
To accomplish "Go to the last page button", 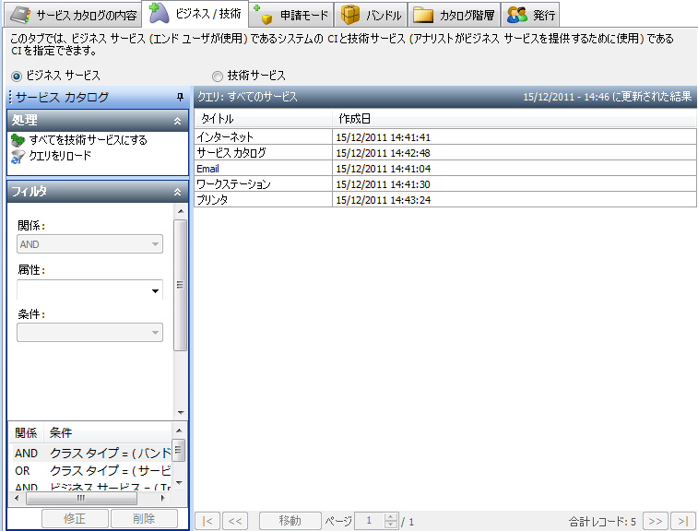I will pos(682,521).
